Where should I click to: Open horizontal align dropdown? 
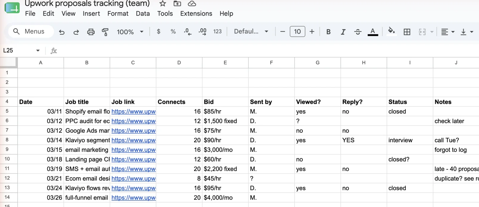[448, 32]
